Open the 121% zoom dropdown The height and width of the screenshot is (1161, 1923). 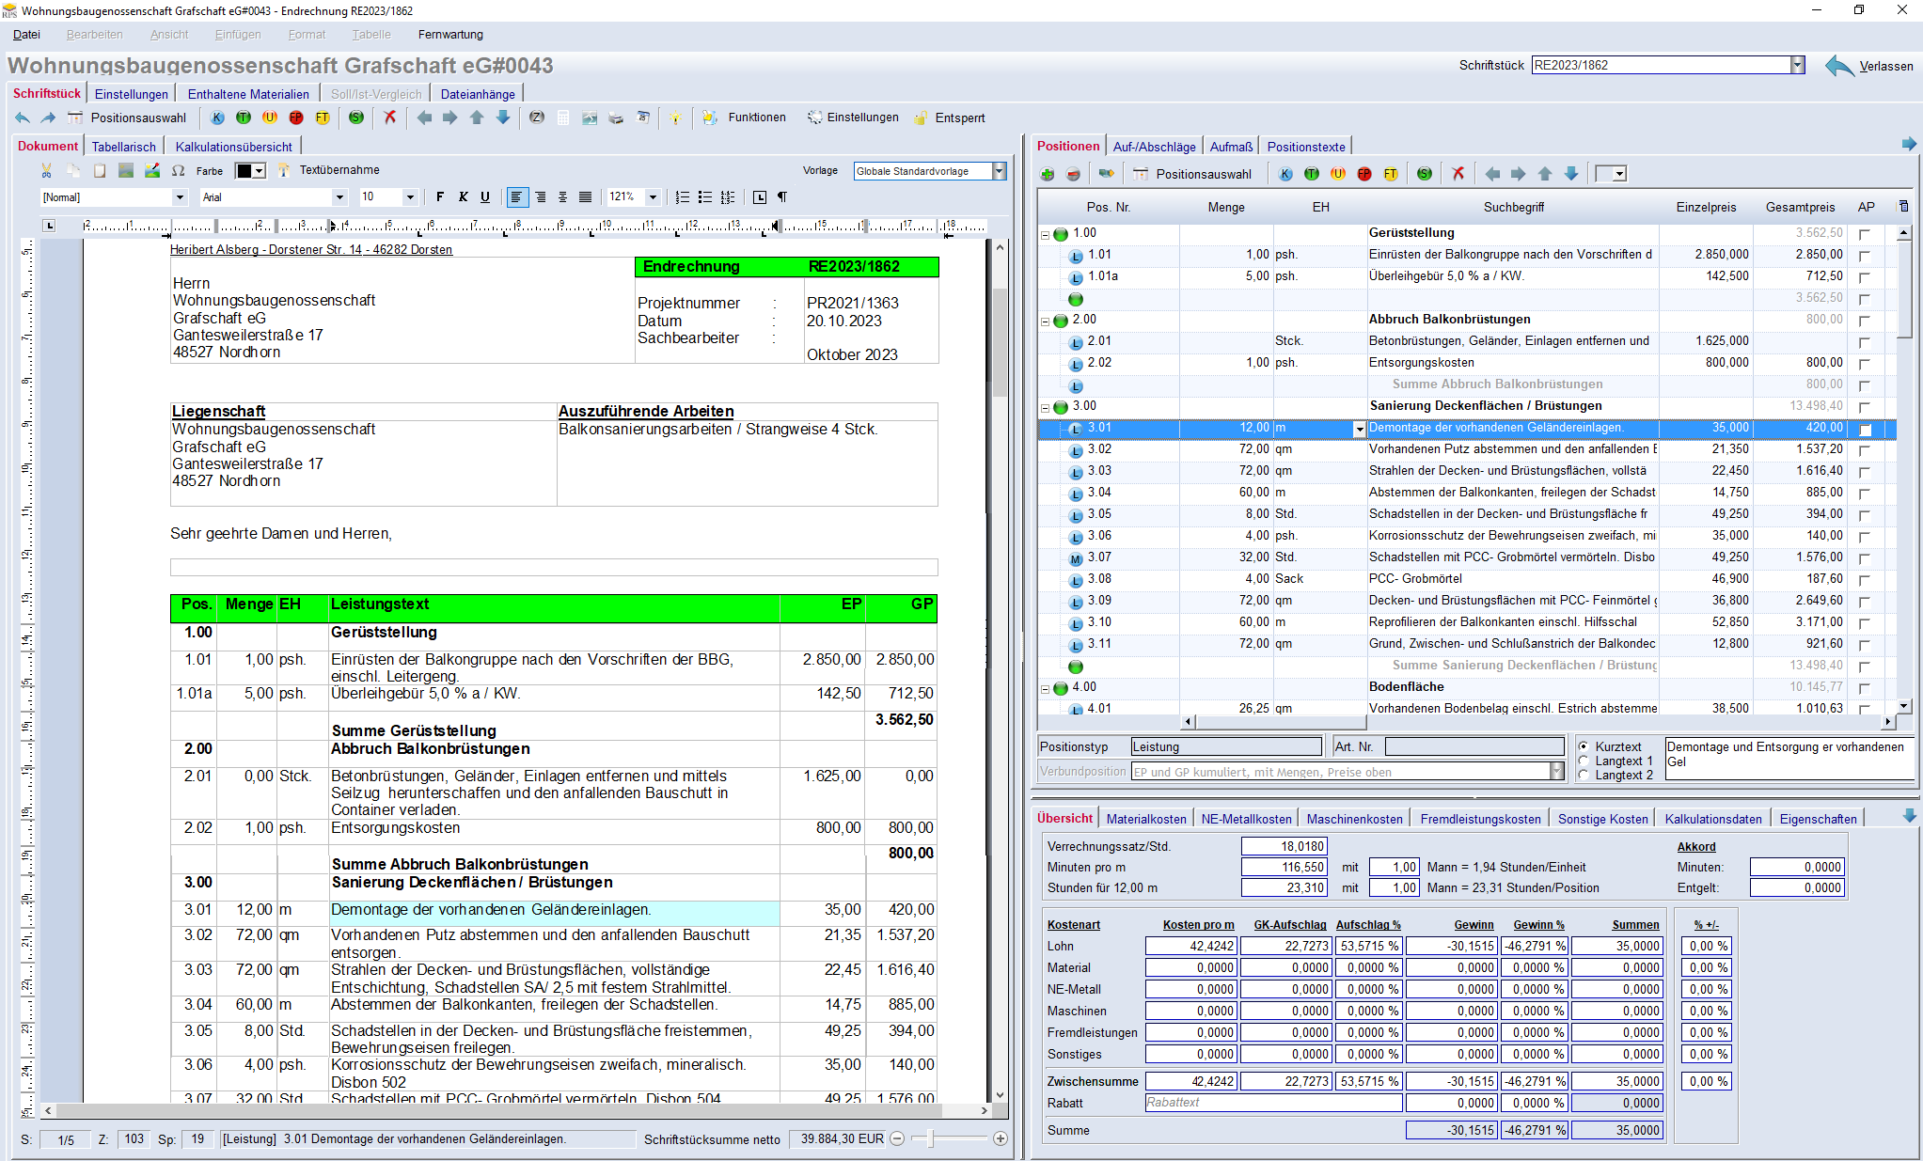click(x=653, y=197)
